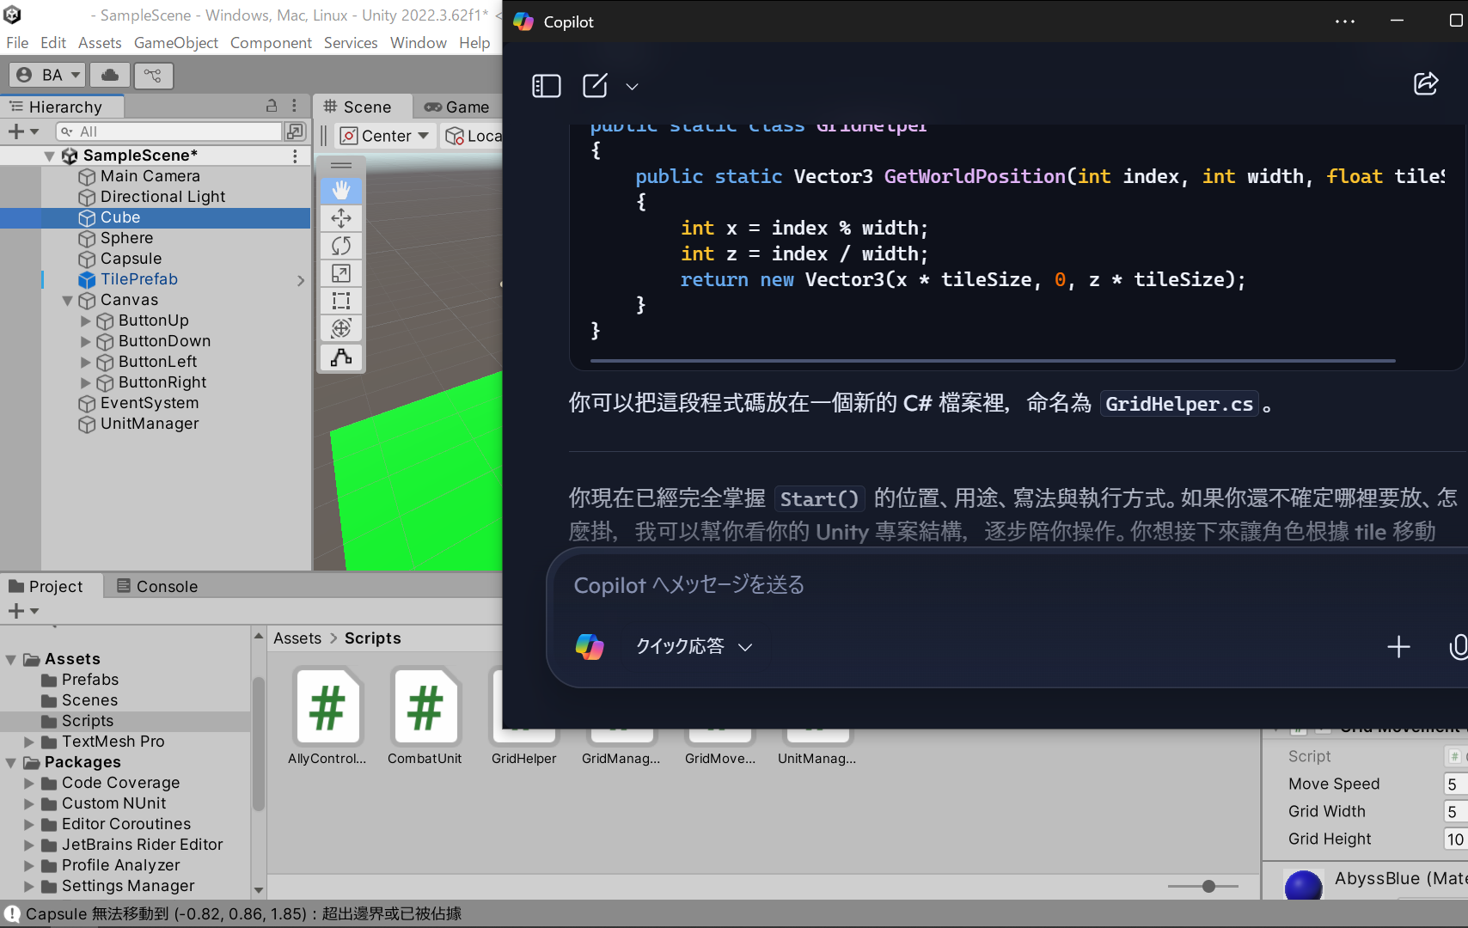Lock the Hierarchy panel
The height and width of the screenshot is (928, 1468).
point(272,106)
